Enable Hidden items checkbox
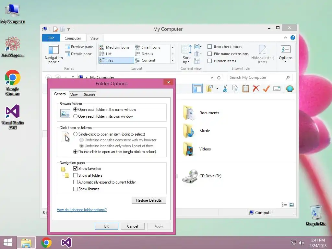This screenshot has height=249, width=332. [x=210, y=61]
